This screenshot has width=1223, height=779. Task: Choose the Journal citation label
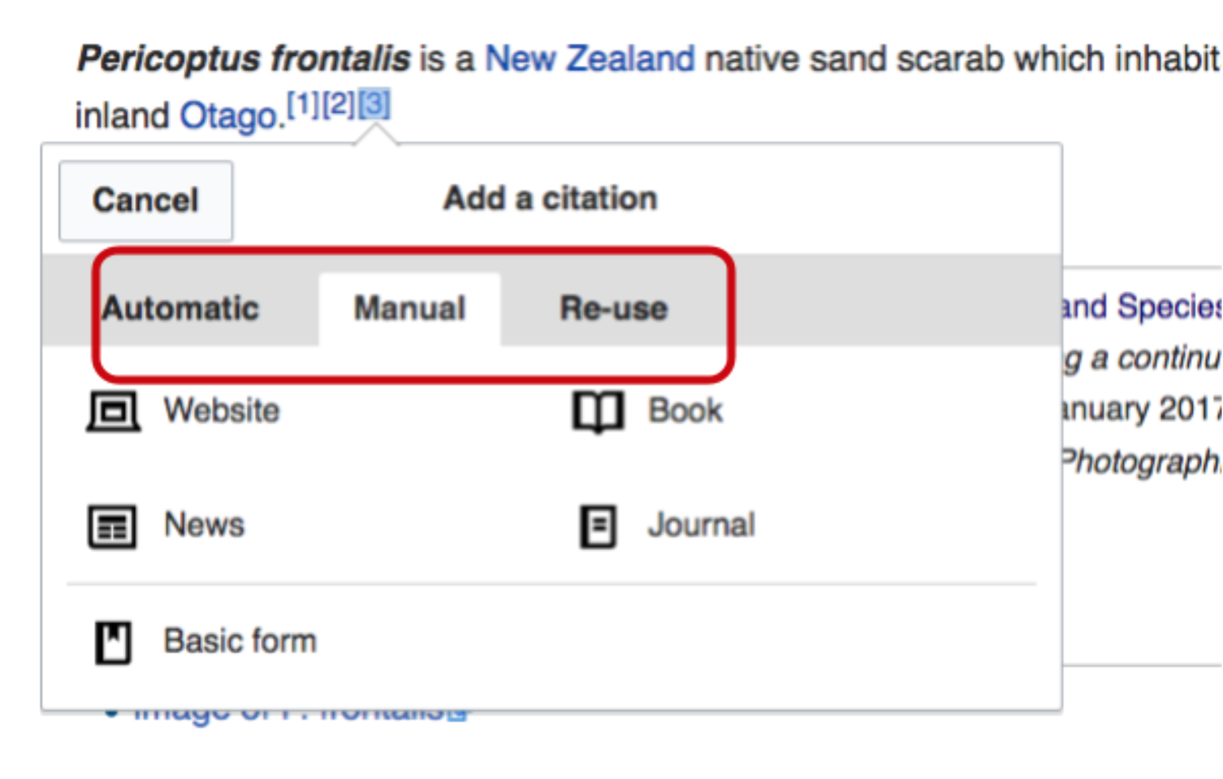pyautogui.click(x=701, y=525)
